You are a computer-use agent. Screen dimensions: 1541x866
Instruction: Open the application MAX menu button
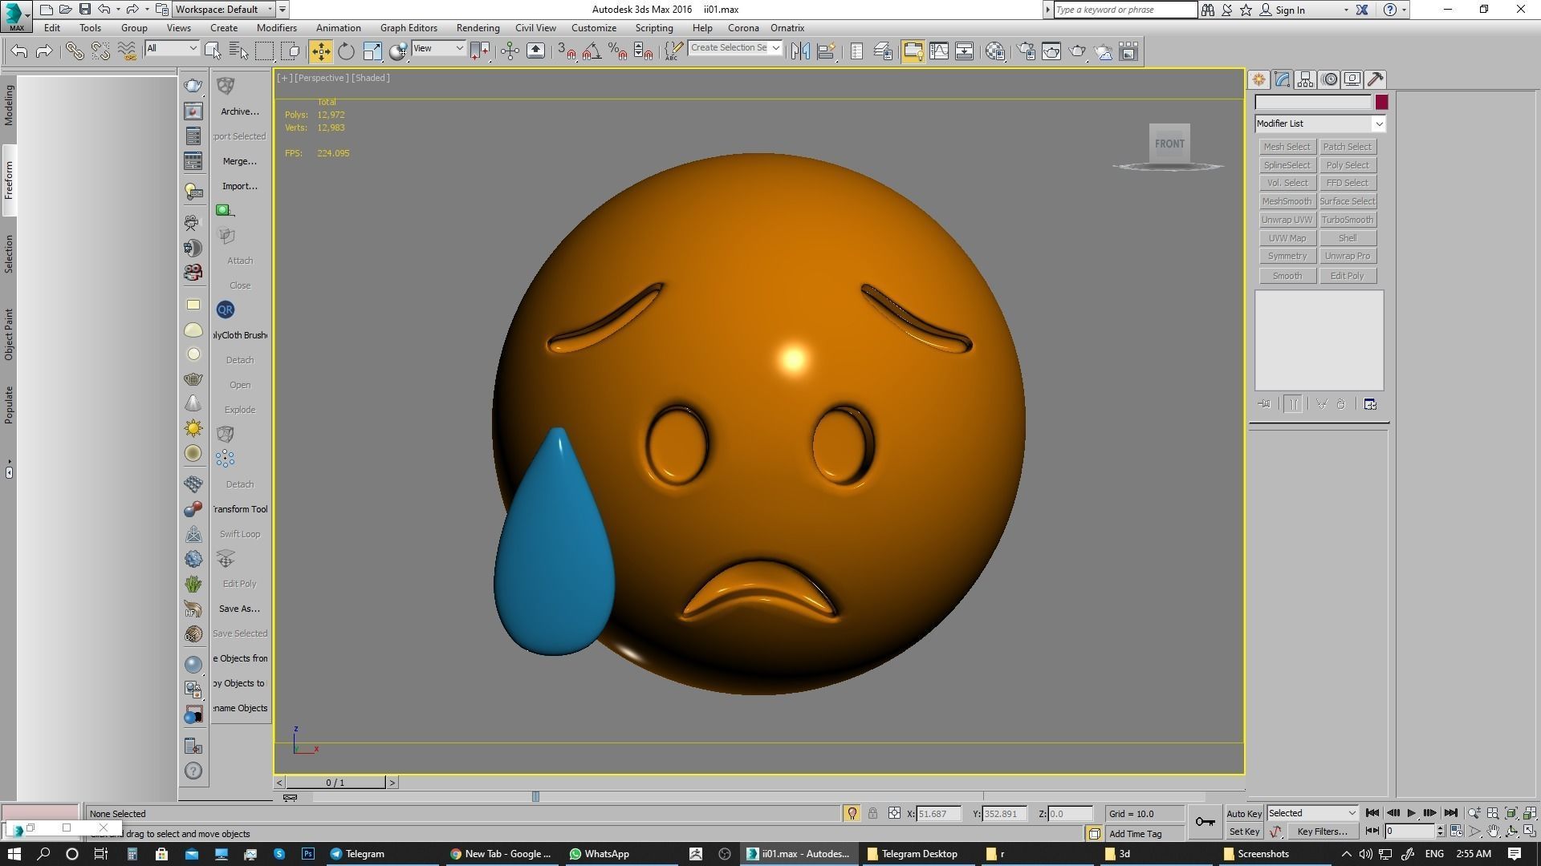[x=16, y=15]
